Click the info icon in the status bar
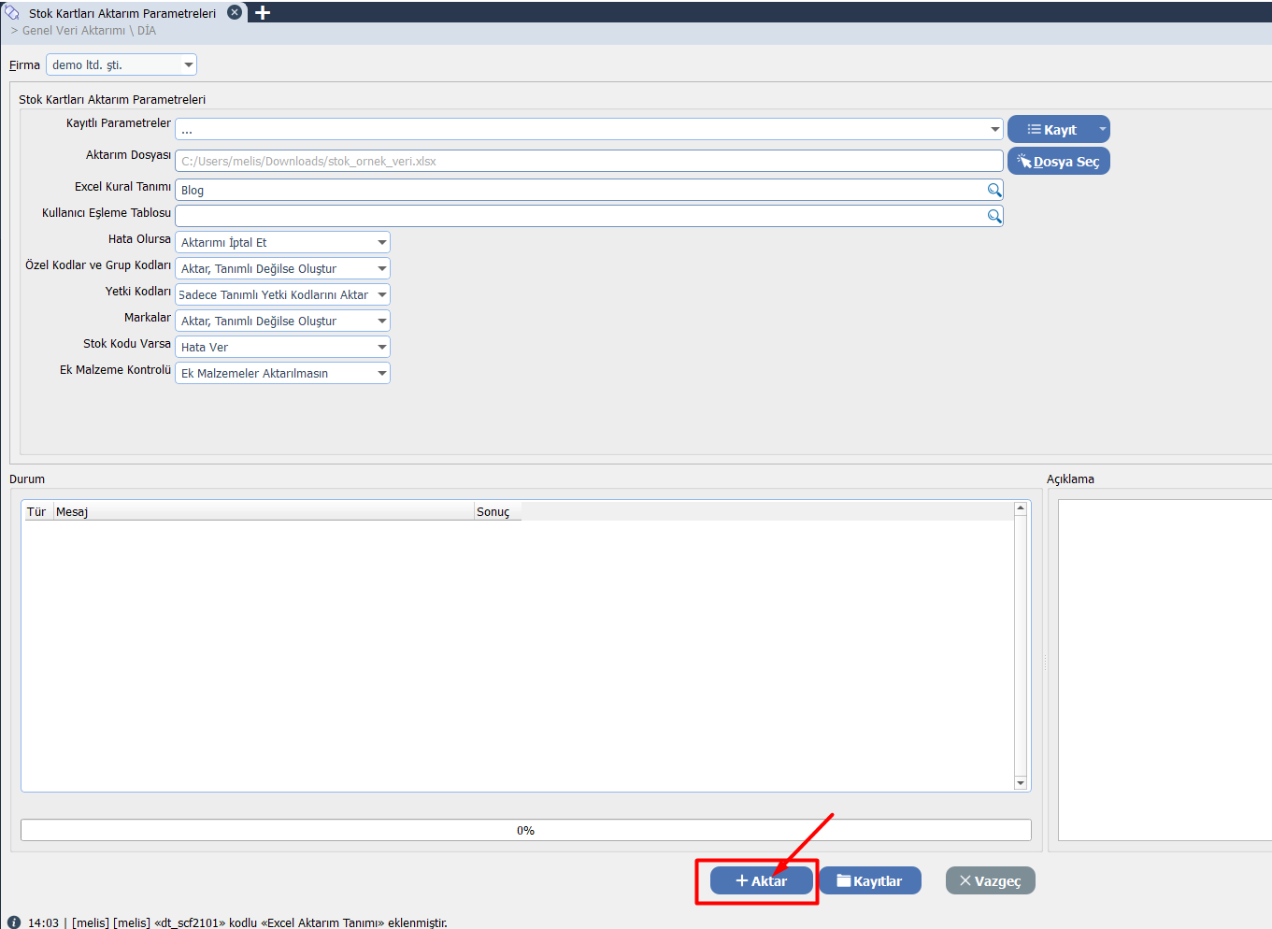Screen dimensions: 1272x929 [x=14, y=922]
